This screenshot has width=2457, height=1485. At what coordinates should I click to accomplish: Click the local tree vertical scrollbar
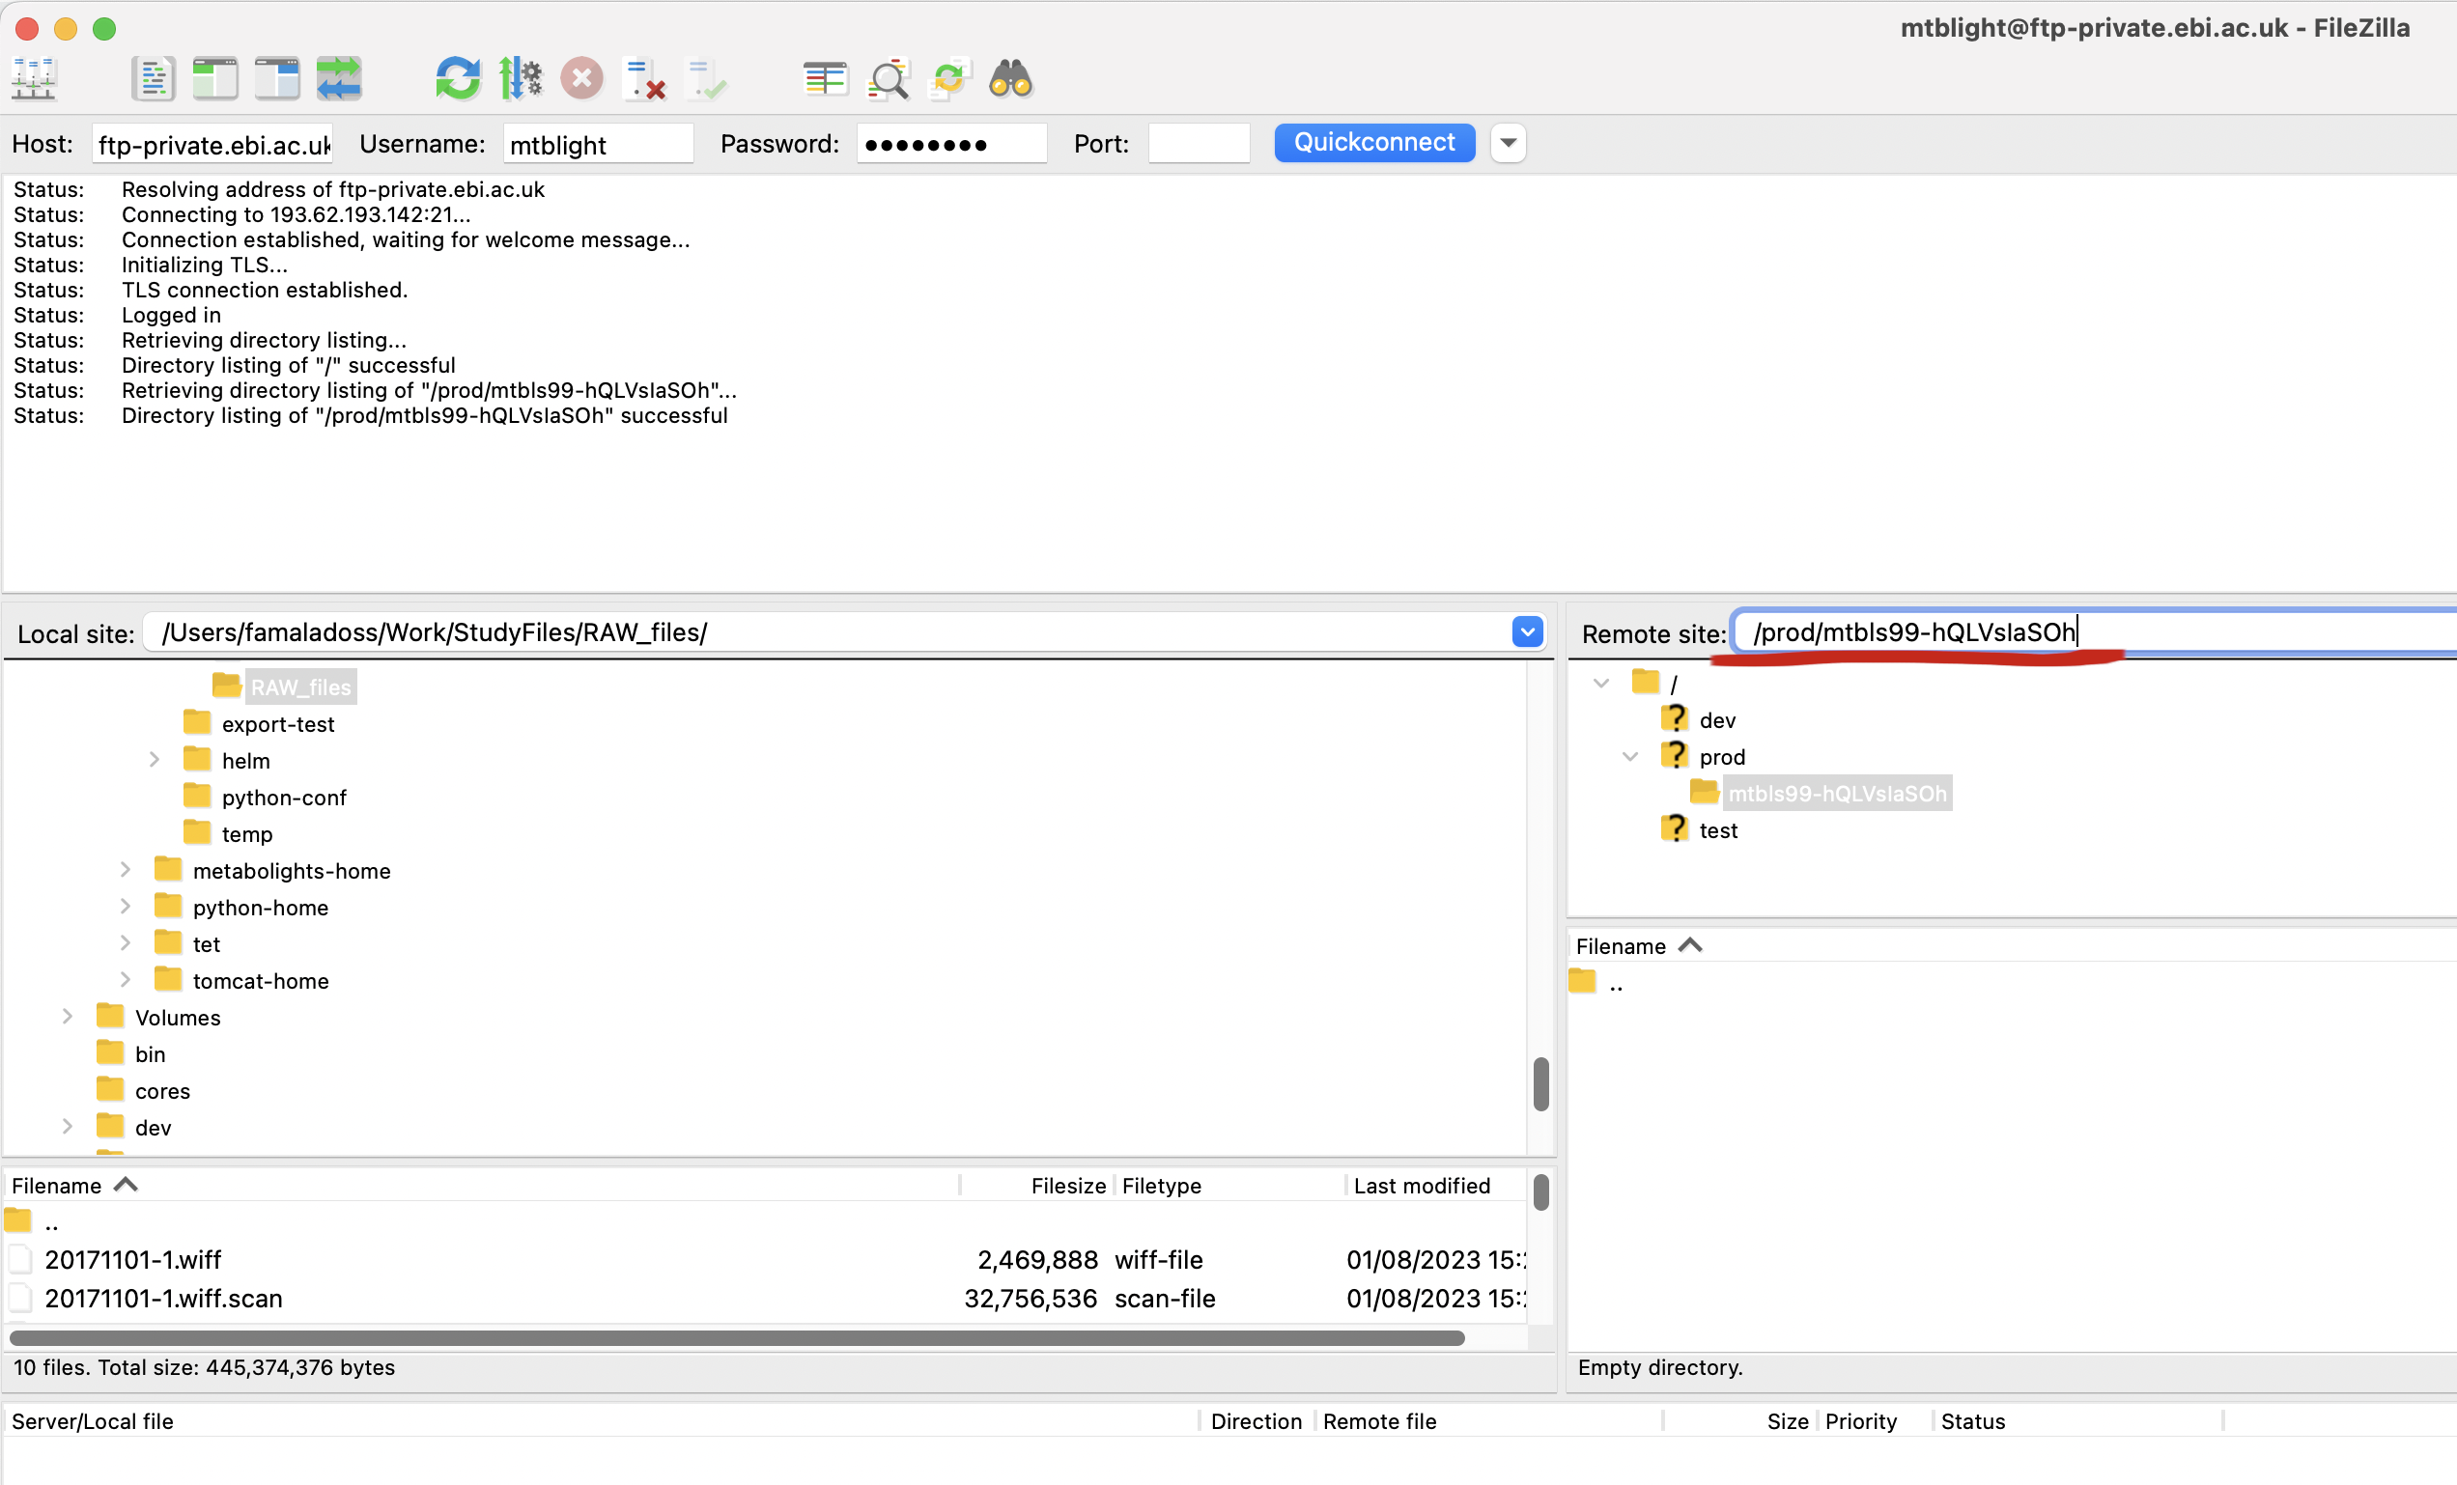[1540, 1083]
